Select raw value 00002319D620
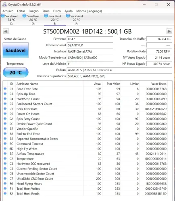This screenshot has width=175, height=201. pos(156,109)
